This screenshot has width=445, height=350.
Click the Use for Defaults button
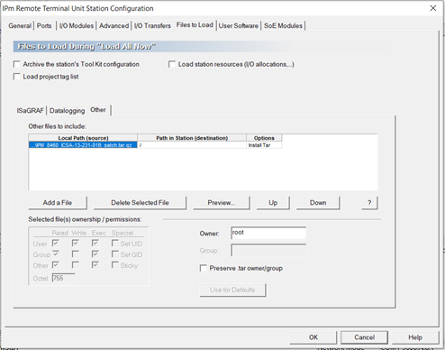[x=232, y=290]
